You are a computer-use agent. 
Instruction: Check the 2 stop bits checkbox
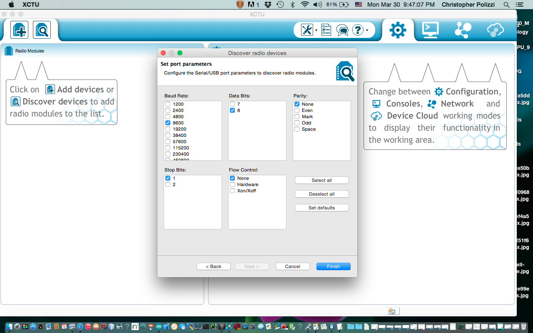point(168,184)
